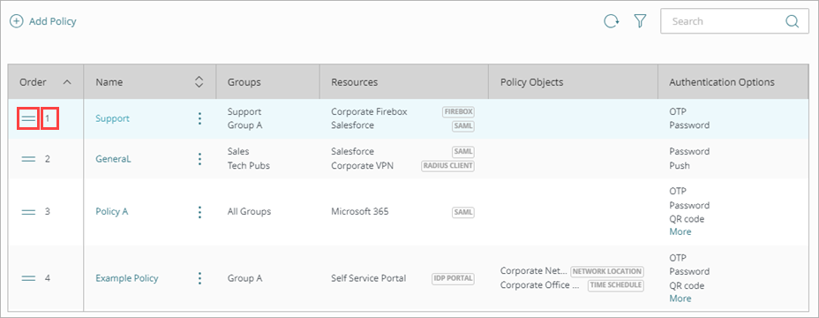This screenshot has width=819, height=318.
Task: Click order number 3
Action: click(48, 212)
